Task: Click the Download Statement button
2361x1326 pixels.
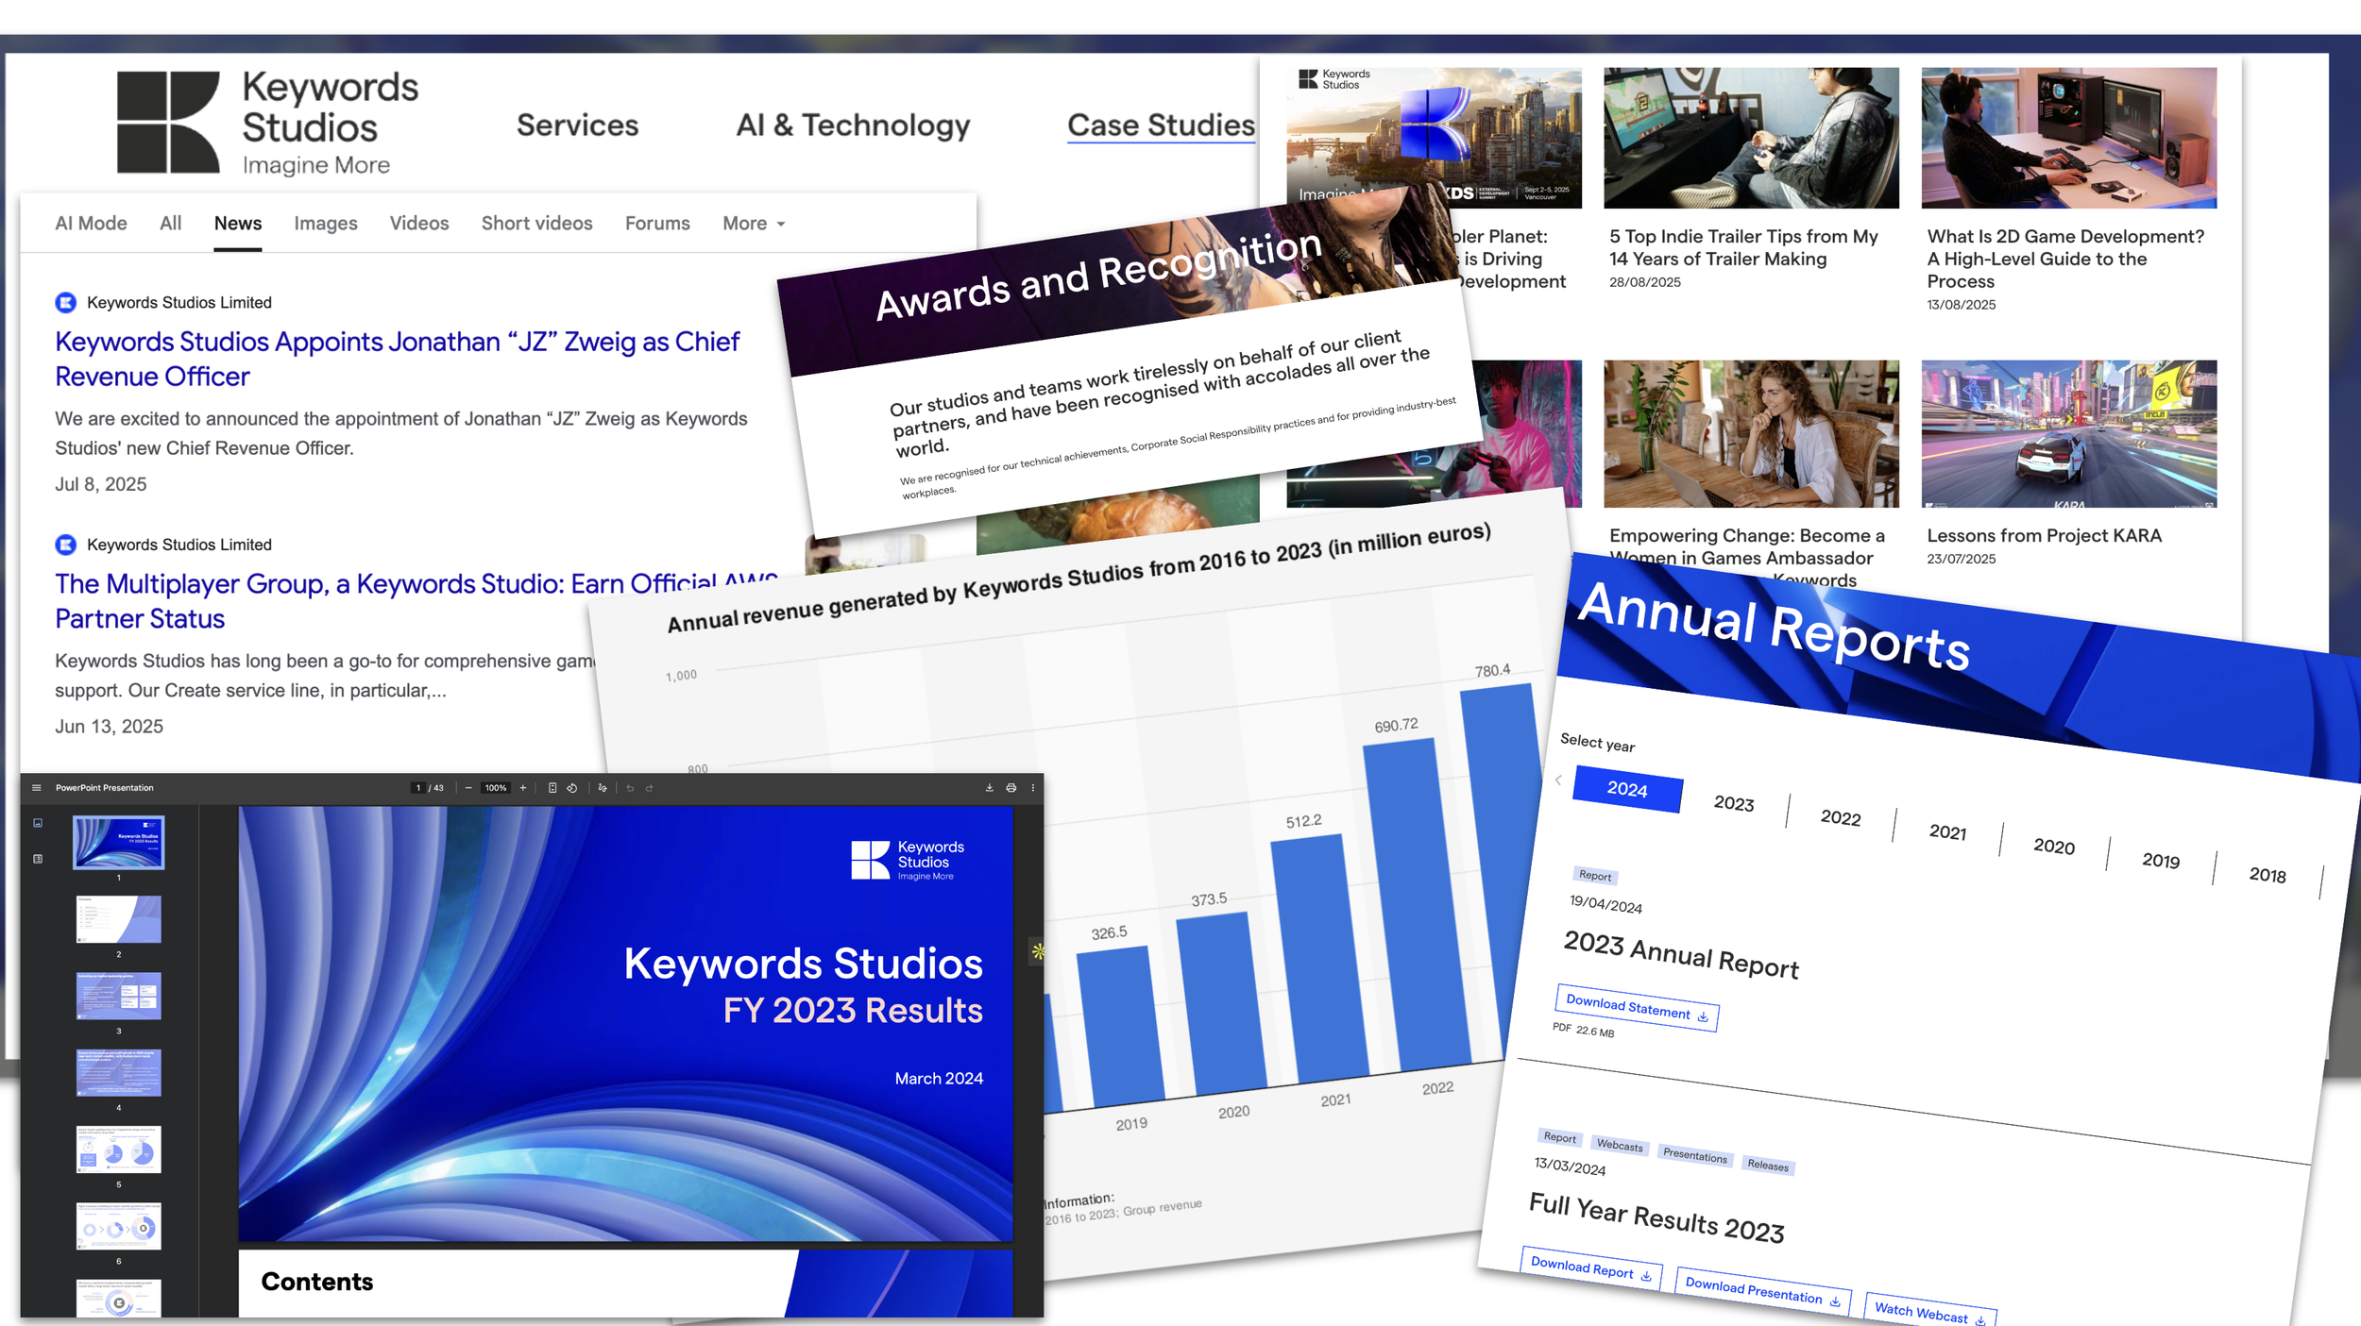Action: pyautogui.click(x=1636, y=1008)
